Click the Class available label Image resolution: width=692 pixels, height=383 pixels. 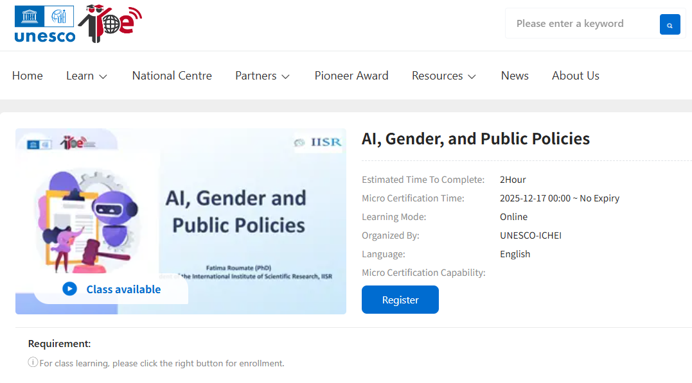pos(123,289)
